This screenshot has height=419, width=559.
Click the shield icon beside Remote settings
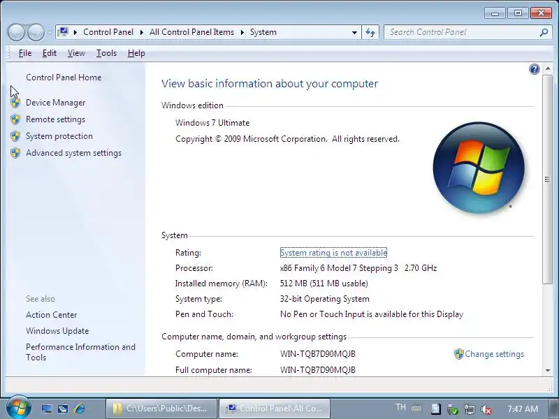pos(15,119)
